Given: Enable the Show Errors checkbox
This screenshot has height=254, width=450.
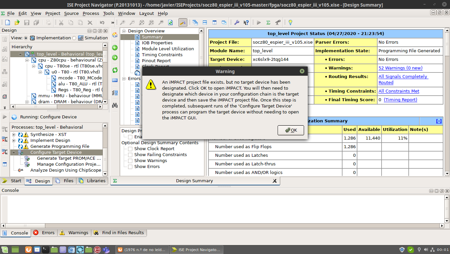Looking at the screenshot, I should (x=130, y=167).
